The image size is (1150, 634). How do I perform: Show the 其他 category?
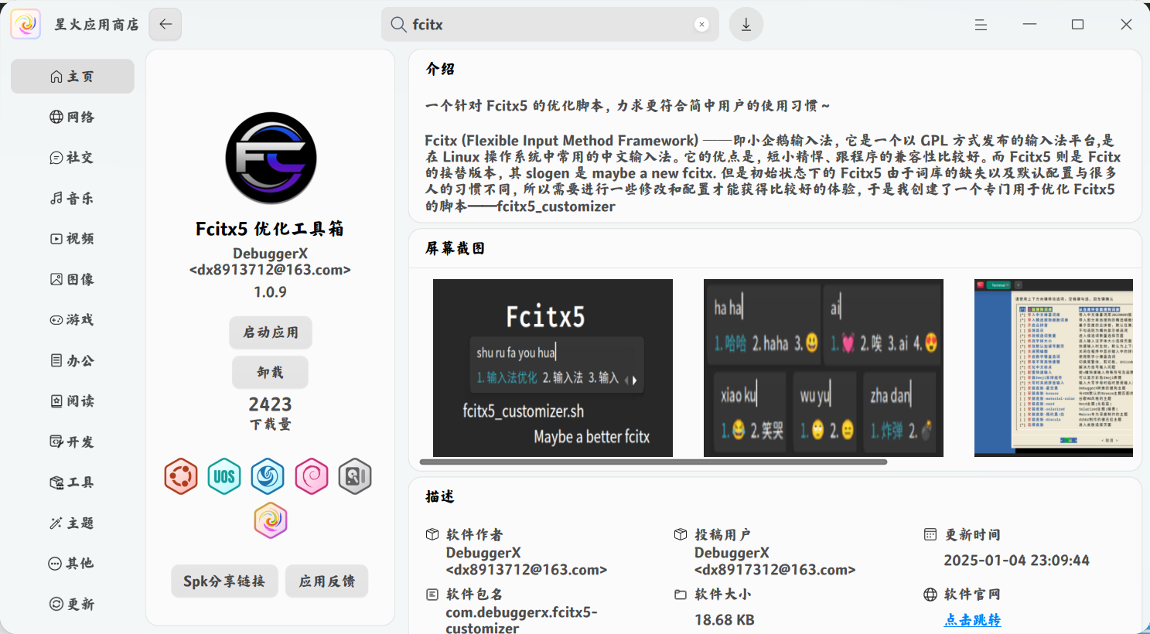(73, 564)
